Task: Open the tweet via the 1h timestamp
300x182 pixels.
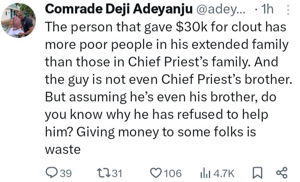Action: 266,9
